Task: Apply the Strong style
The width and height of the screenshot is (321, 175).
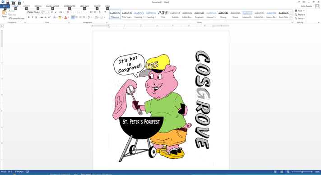Action: [223, 14]
